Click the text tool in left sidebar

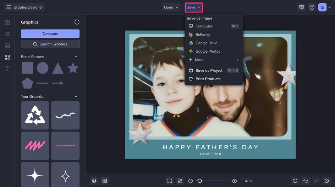tap(7, 69)
